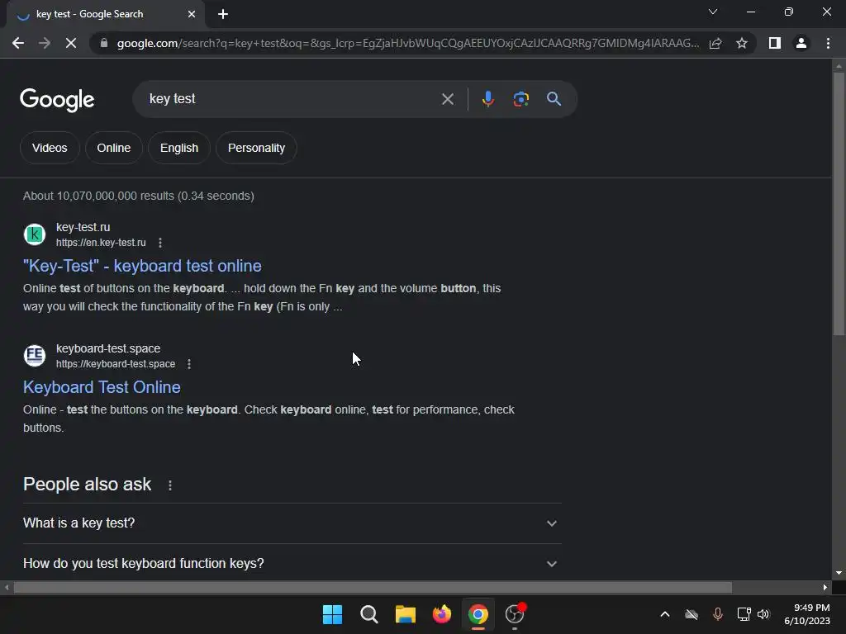Open the Chrome profile menu
846x634 pixels.
pyautogui.click(x=801, y=43)
